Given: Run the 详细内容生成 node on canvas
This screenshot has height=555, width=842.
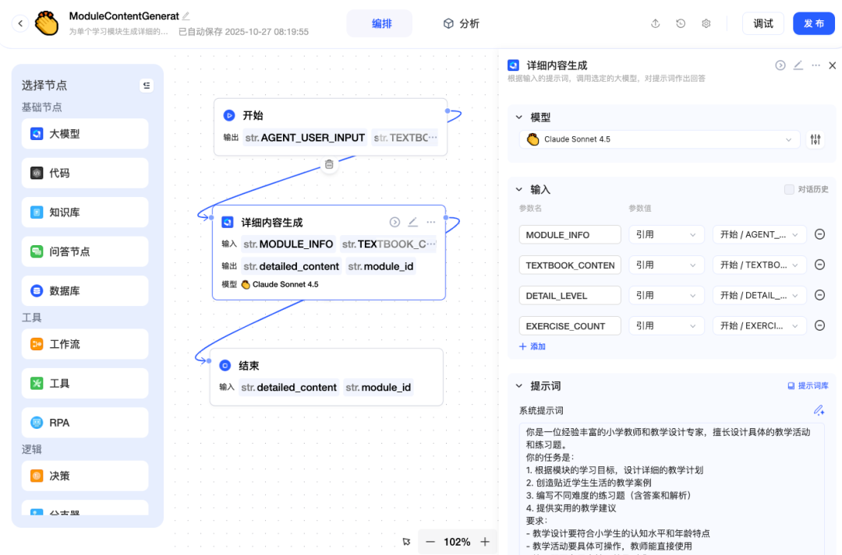Looking at the screenshot, I should tap(394, 222).
